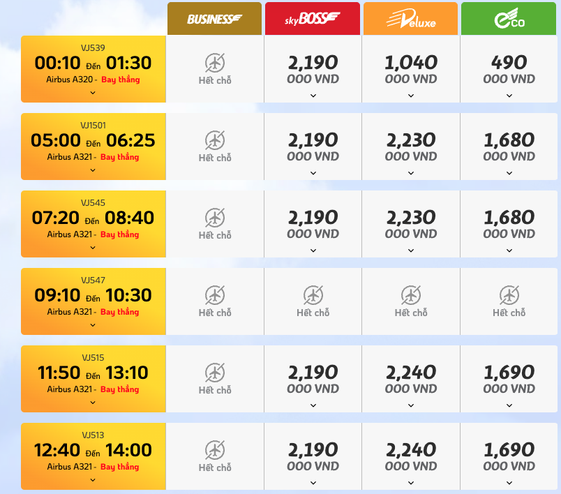Select 1,690 Eco fare on flight VJ515

pyautogui.click(x=509, y=379)
